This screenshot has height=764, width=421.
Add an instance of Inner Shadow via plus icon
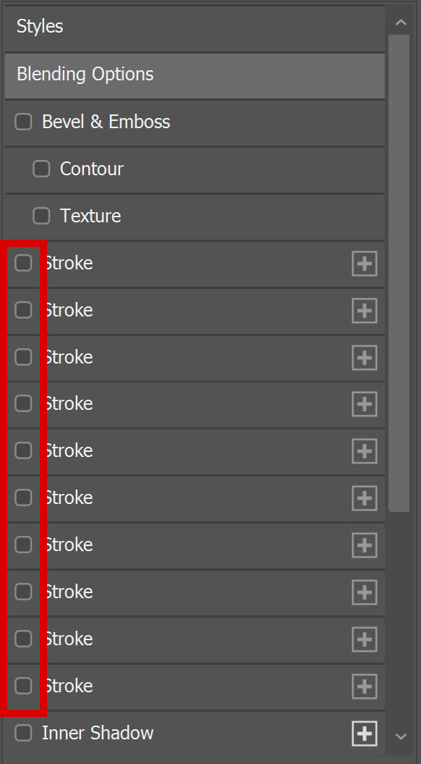tap(364, 733)
